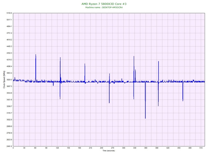Click the chart title 'AMD Ryzen 7 5800X3D Core #3'
The height and width of the screenshot is (156, 208).
[104, 4]
